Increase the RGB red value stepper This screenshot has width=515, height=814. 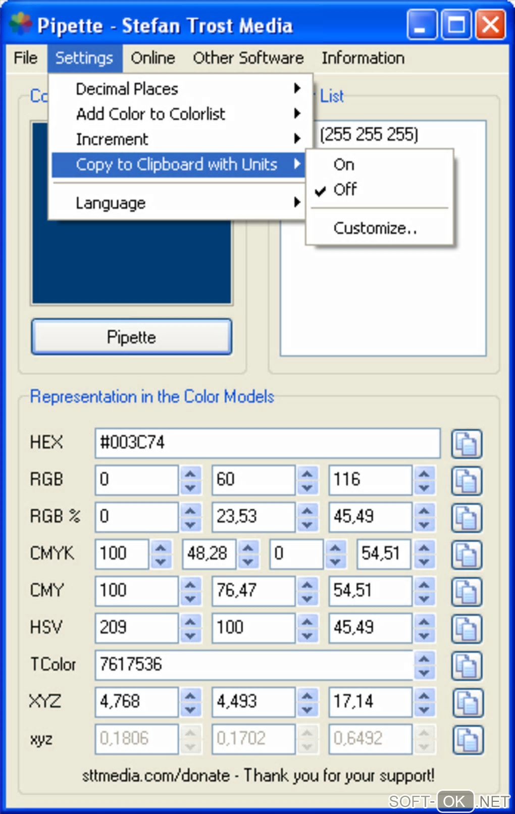coord(190,474)
